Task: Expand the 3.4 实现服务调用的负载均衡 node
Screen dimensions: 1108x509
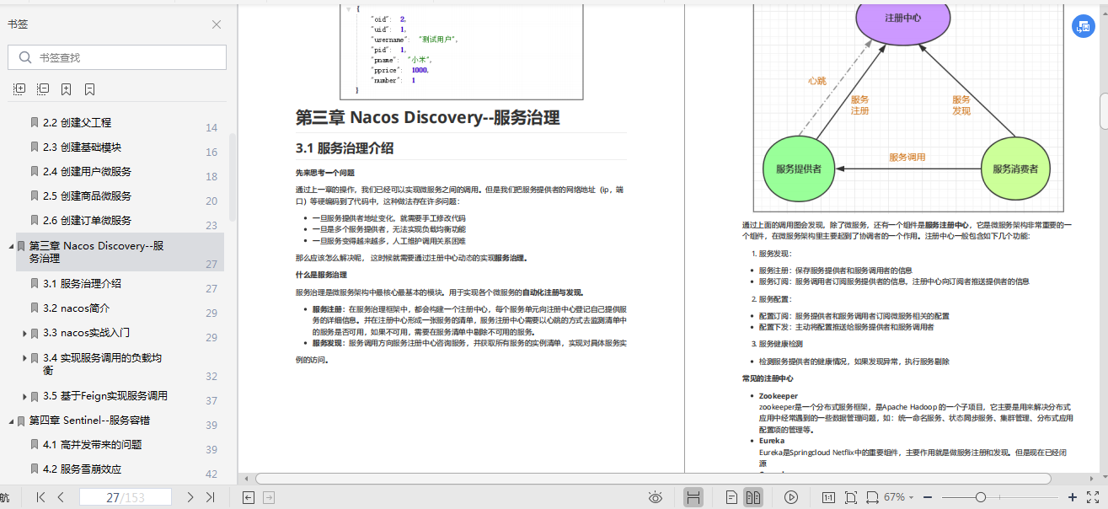Action: (24, 358)
